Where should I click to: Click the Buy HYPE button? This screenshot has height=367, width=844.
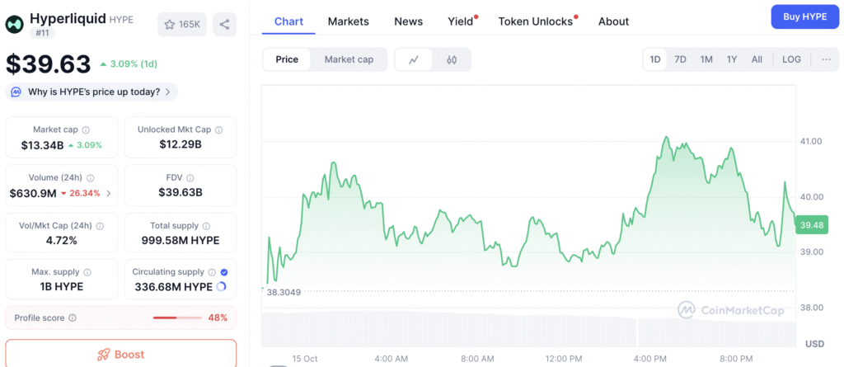tap(804, 16)
